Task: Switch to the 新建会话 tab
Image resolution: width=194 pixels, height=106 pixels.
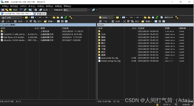Action: click(x=40, y=14)
